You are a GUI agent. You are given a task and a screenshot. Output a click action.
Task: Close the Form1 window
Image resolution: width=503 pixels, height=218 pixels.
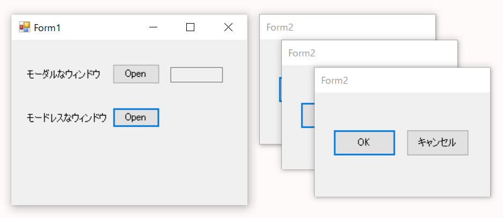point(228,27)
